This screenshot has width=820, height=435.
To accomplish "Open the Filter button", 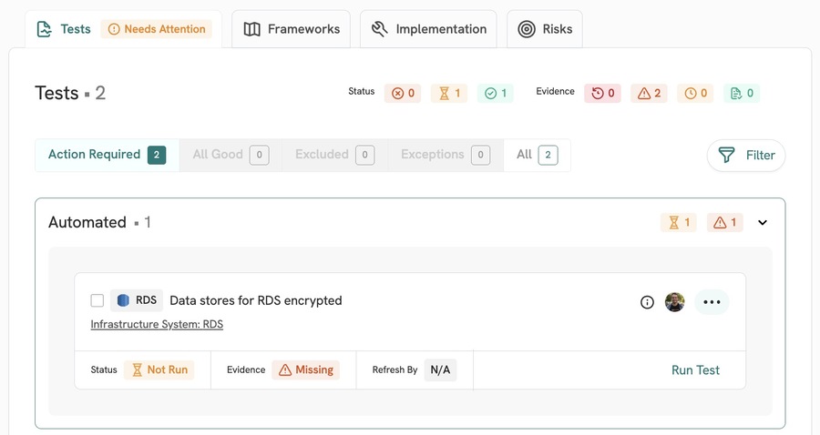I will 746,155.
